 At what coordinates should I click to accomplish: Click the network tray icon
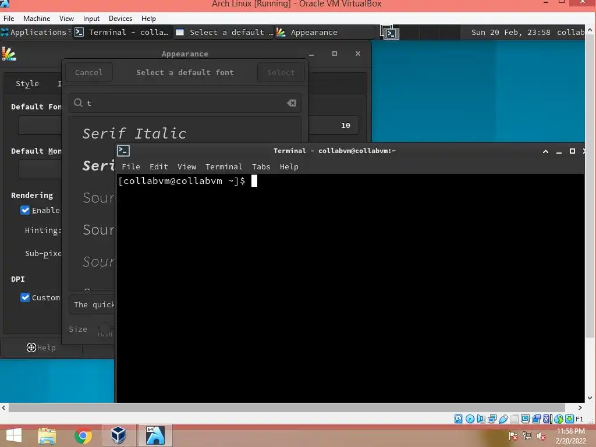coord(527,436)
